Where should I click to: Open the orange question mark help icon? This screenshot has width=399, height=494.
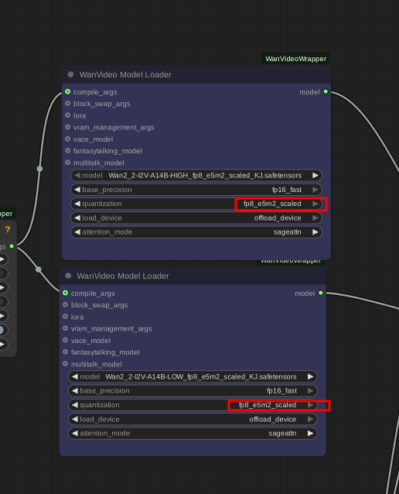pyautogui.click(x=8, y=229)
